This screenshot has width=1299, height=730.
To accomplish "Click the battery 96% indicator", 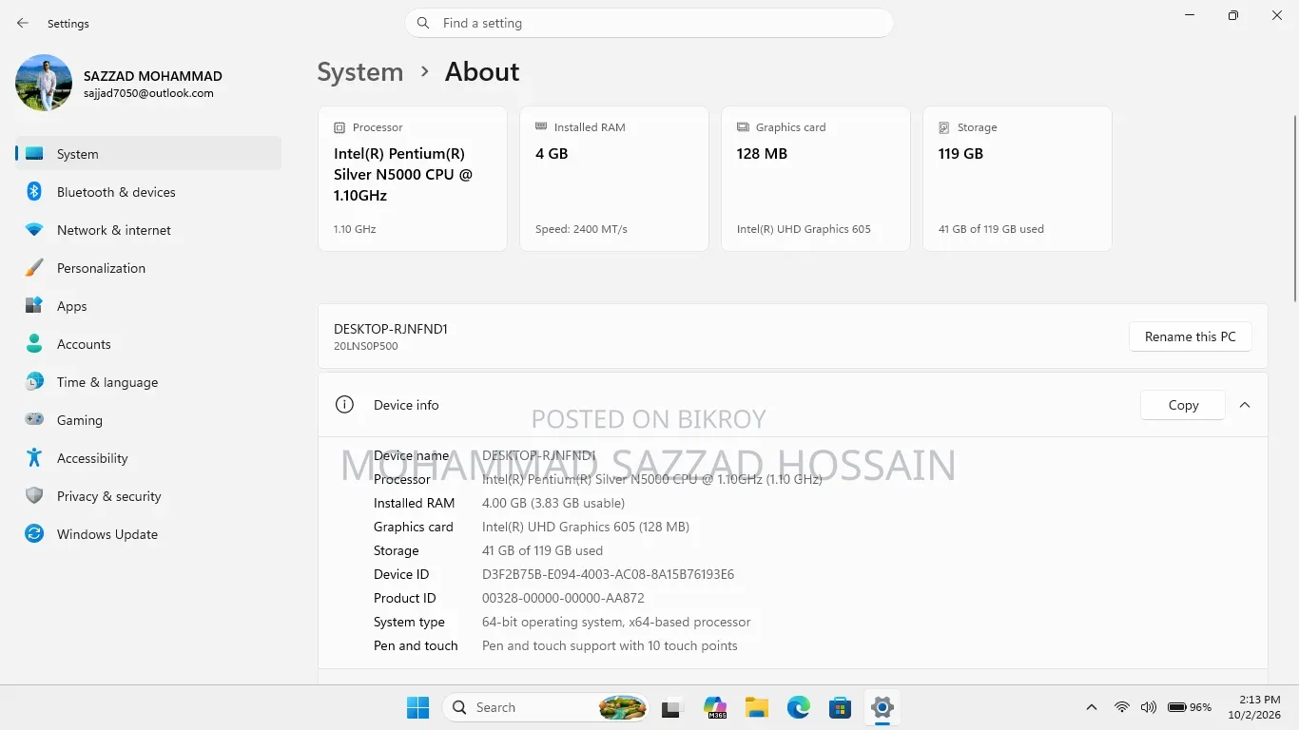I will tap(1190, 707).
